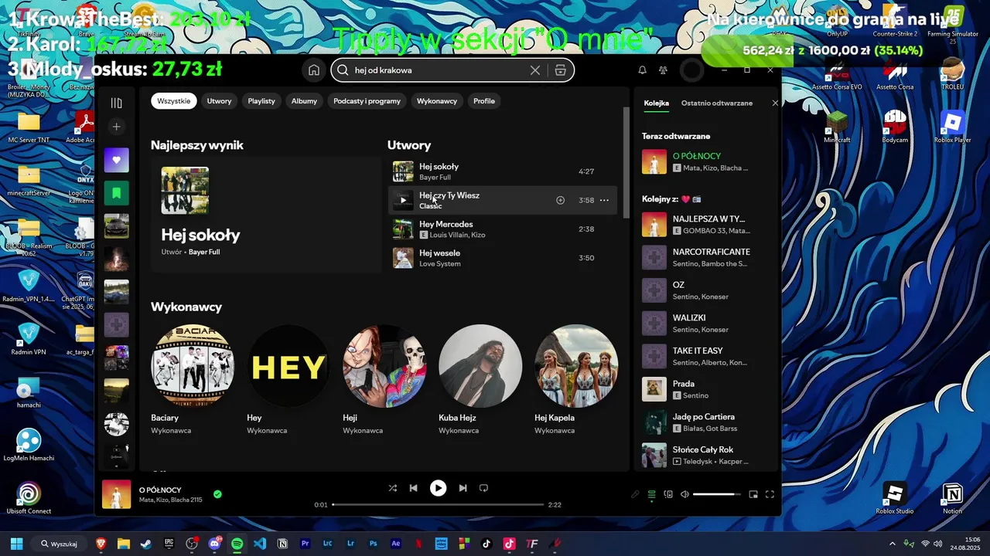The image size is (990, 556).
Task: Open Steam from the taskbar
Action: tap(146, 544)
